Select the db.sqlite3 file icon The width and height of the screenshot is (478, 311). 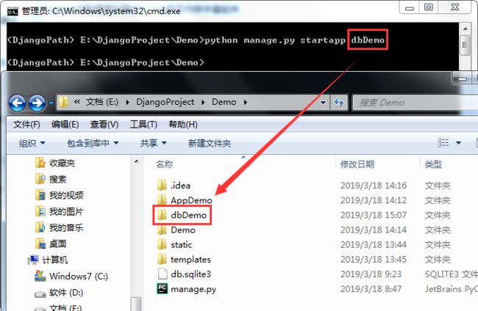click(163, 274)
